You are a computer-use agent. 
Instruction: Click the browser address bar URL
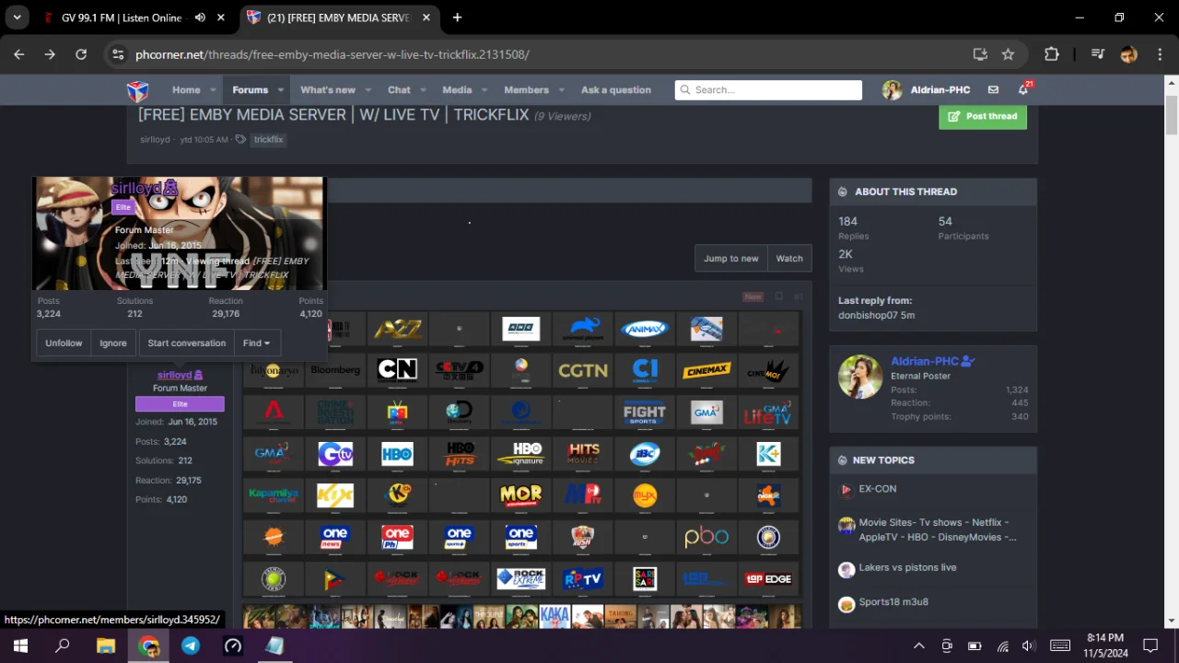click(x=333, y=54)
